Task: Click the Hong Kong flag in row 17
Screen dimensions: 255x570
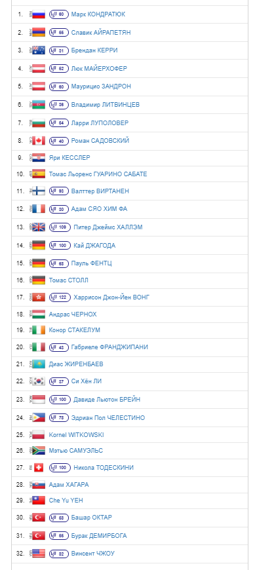Action: coord(39,297)
